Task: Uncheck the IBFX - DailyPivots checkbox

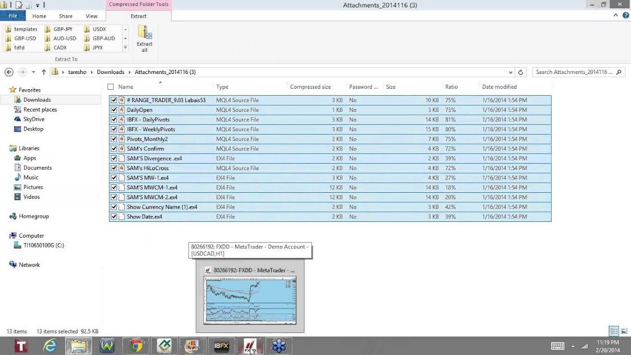Action: [x=114, y=119]
